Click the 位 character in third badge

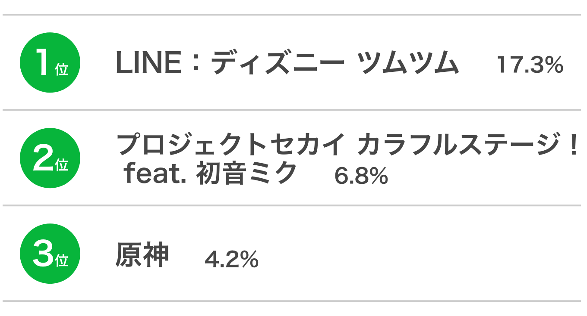point(62,260)
